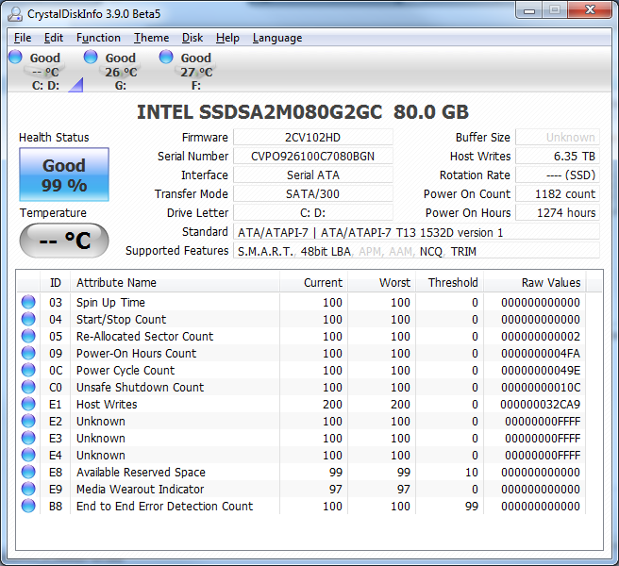Click the Raw Values column header
This screenshot has width=619, height=566.
tap(535, 283)
